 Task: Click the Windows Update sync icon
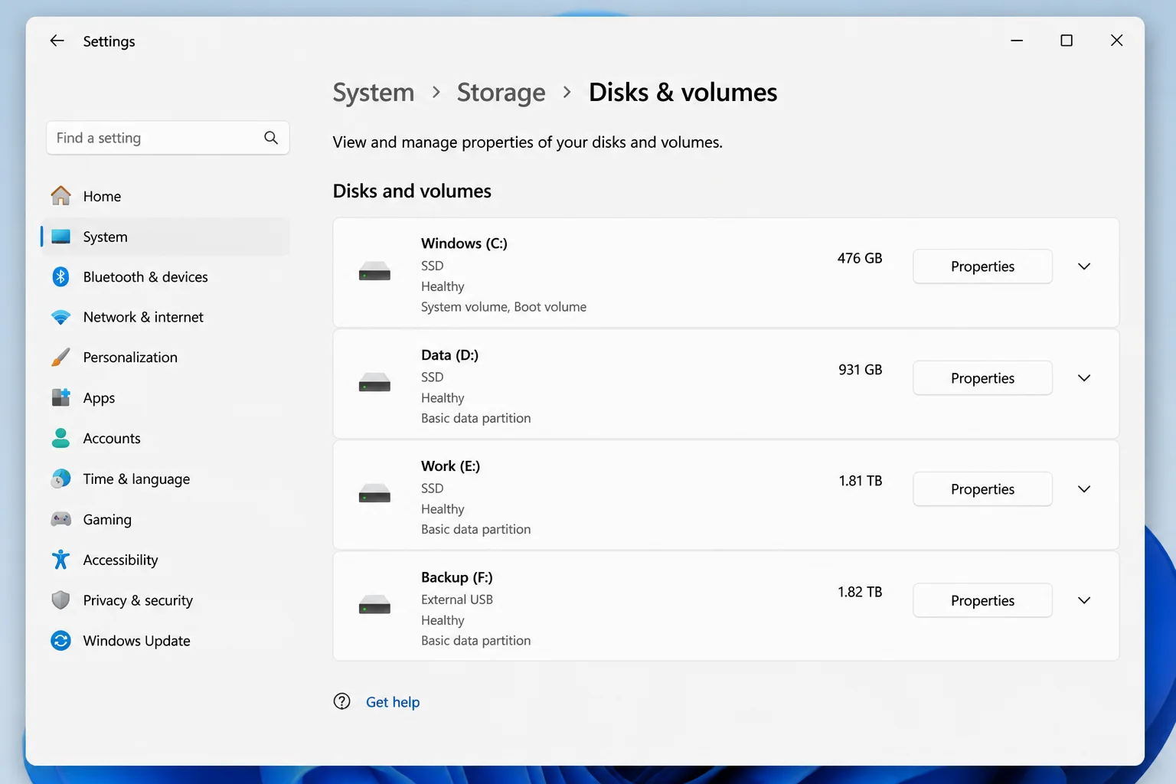[x=61, y=641]
